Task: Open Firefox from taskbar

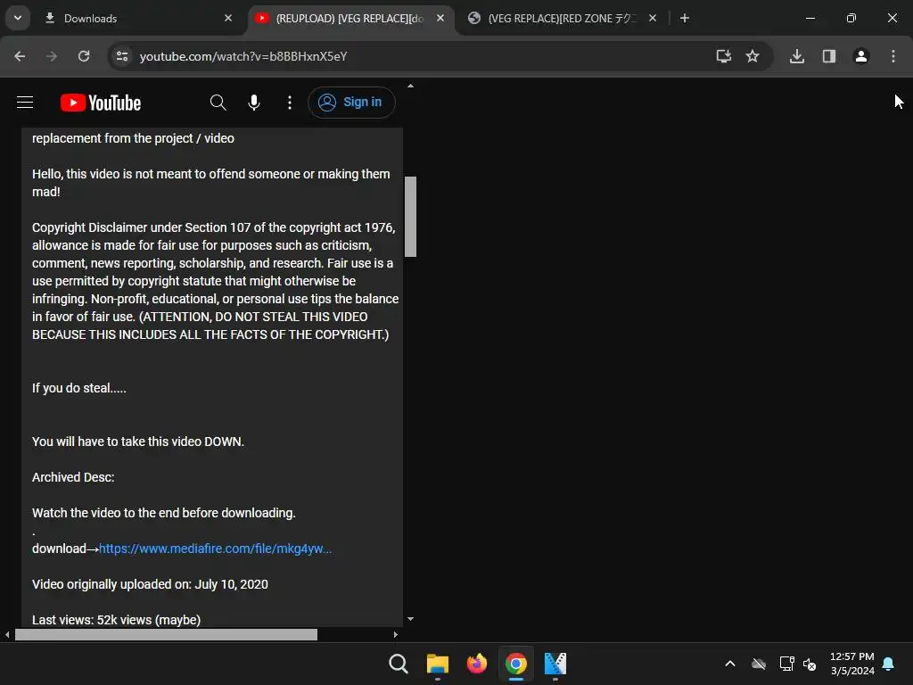Action: tap(477, 664)
